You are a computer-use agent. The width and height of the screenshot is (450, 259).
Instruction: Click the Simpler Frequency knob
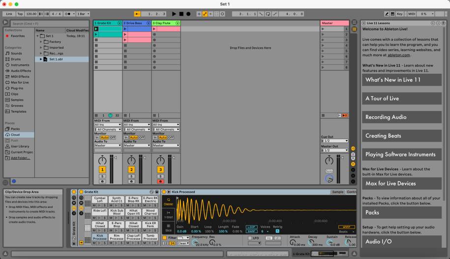click(195, 243)
